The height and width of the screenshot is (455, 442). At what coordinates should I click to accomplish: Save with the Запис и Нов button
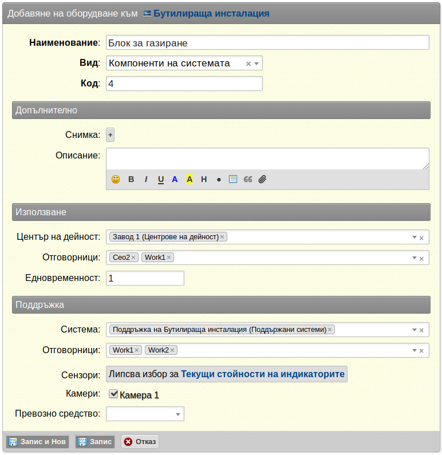pos(37,442)
